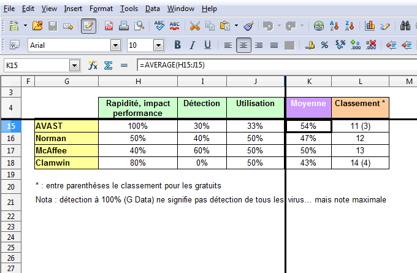Click the Cut scissors icon
The image size is (417, 273).
point(194,26)
